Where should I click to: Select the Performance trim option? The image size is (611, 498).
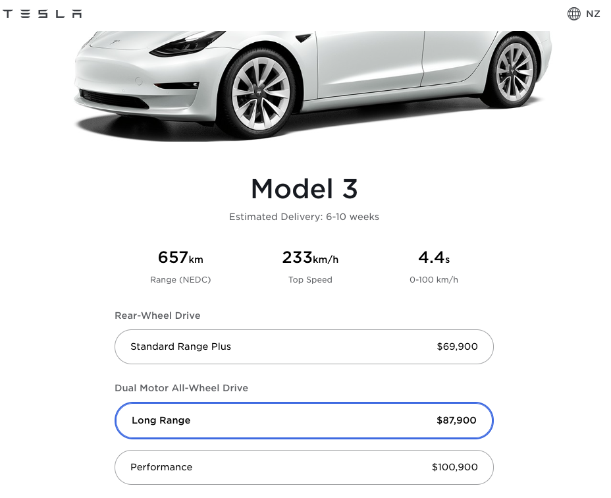coord(304,467)
